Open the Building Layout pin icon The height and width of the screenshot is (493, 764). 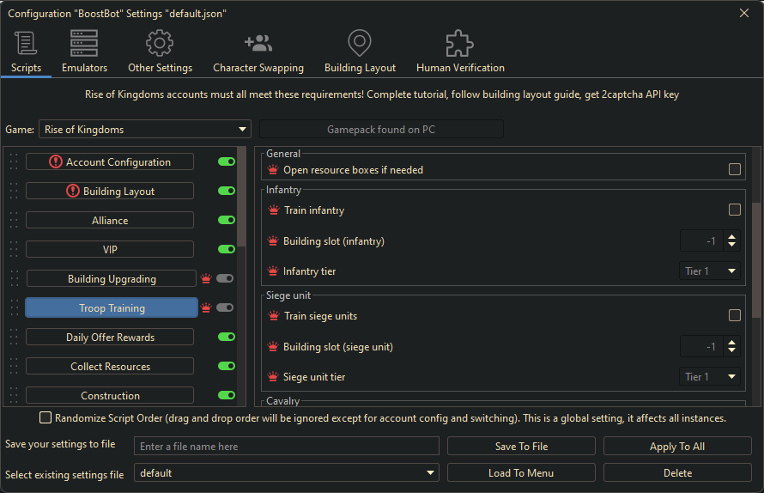point(360,43)
